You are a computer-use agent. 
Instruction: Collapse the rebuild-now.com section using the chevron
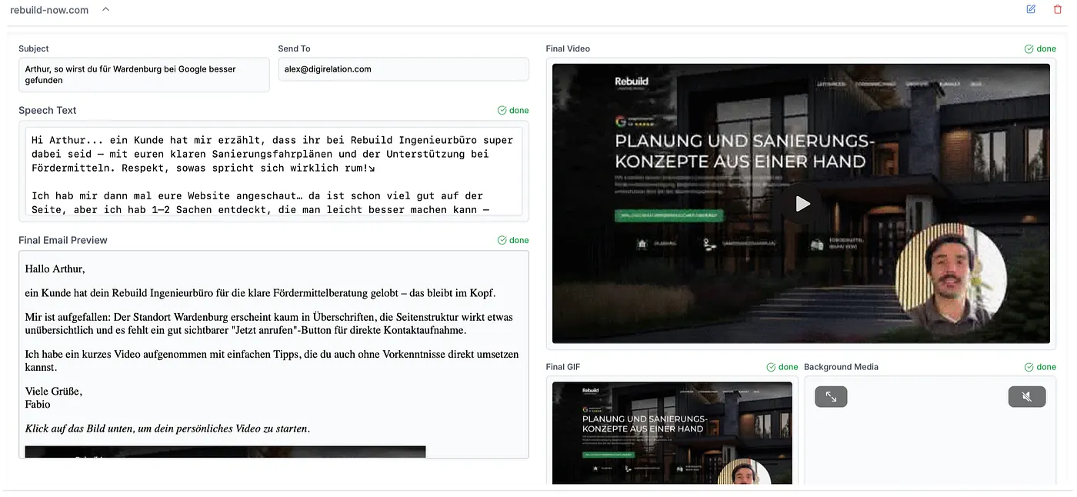105,9
